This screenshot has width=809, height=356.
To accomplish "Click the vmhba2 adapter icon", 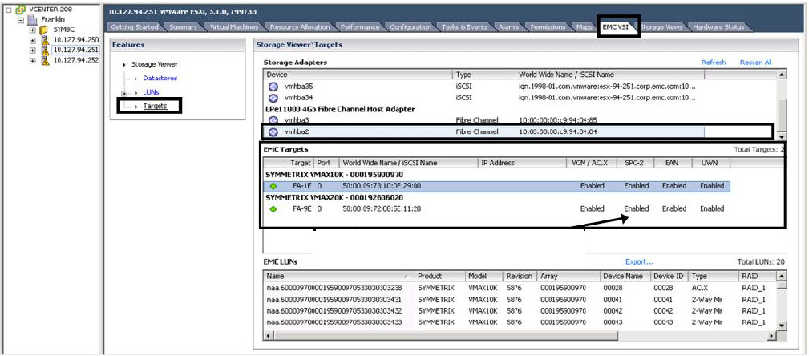I will [273, 132].
